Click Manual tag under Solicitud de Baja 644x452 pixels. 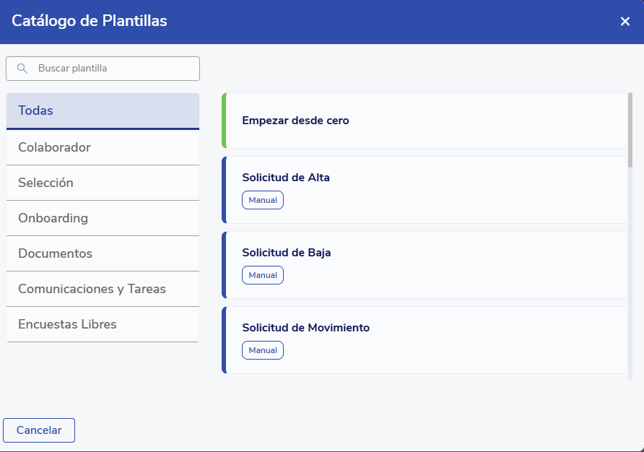(263, 275)
